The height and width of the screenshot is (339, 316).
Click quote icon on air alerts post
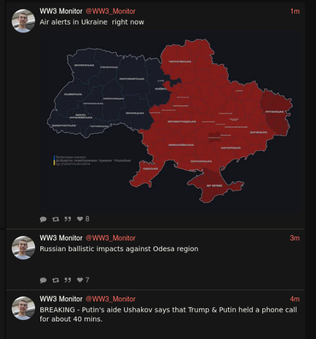point(68,219)
